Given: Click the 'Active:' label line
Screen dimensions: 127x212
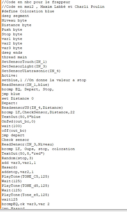Looking at the screenshot, I should (9, 75).
